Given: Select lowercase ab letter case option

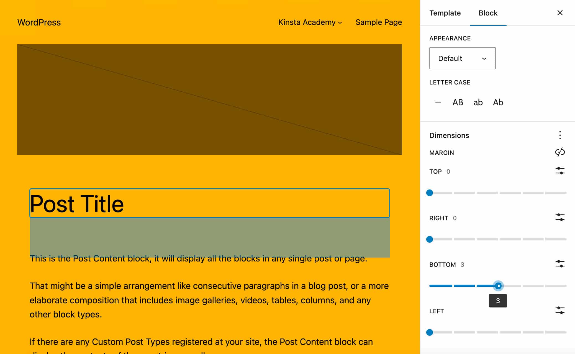Looking at the screenshot, I should pyautogui.click(x=478, y=102).
